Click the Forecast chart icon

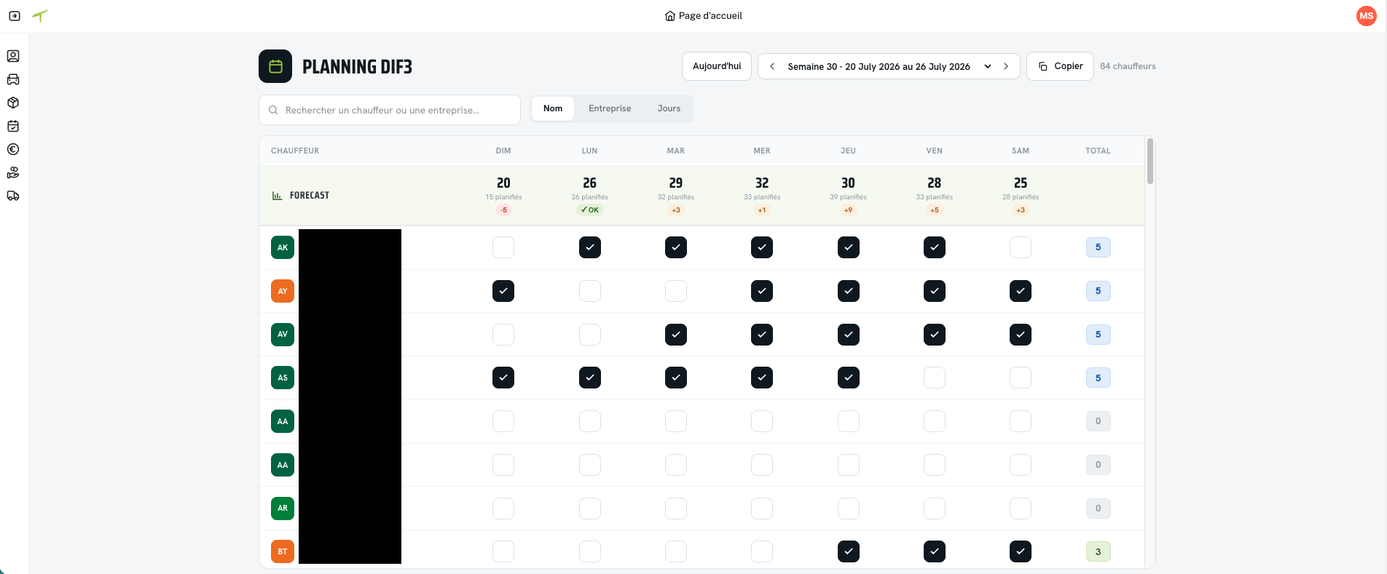click(x=277, y=196)
